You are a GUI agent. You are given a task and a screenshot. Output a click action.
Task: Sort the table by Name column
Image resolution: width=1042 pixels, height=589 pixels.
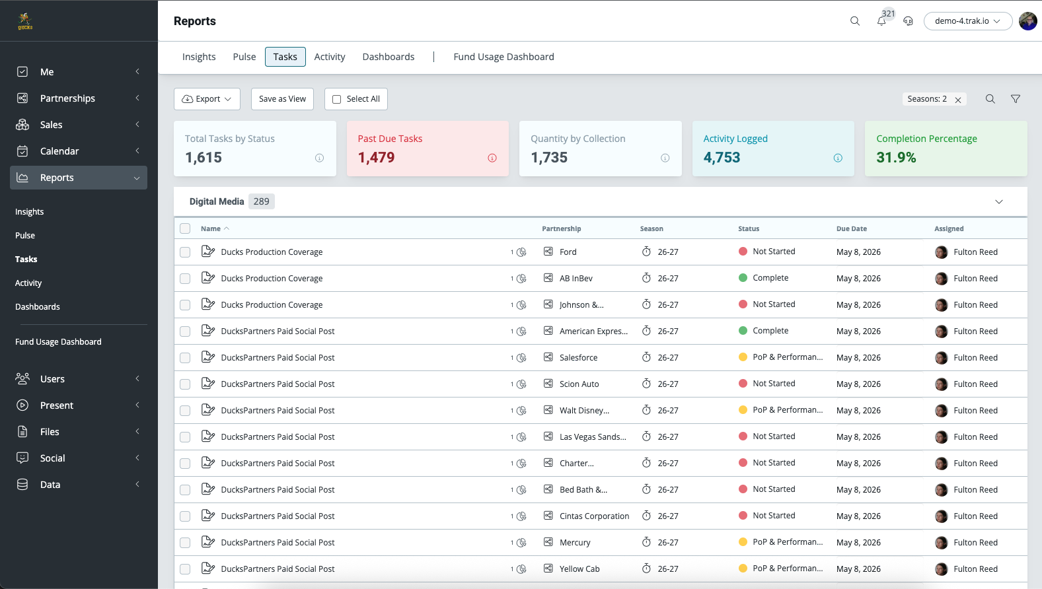point(215,228)
